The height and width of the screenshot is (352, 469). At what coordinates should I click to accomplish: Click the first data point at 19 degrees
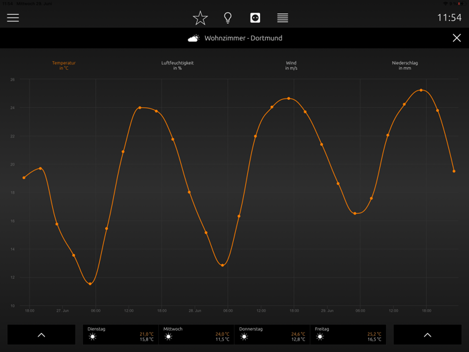pos(24,178)
